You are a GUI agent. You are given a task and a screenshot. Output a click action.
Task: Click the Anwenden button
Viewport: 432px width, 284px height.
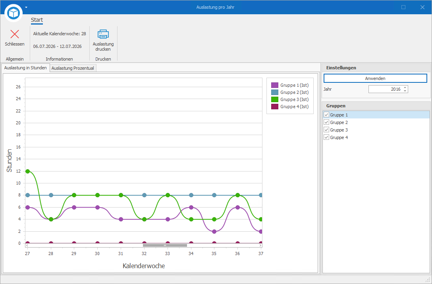pos(375,78)
